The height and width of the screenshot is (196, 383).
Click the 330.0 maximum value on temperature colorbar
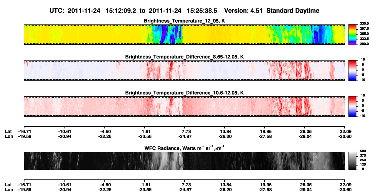(363, 24)
